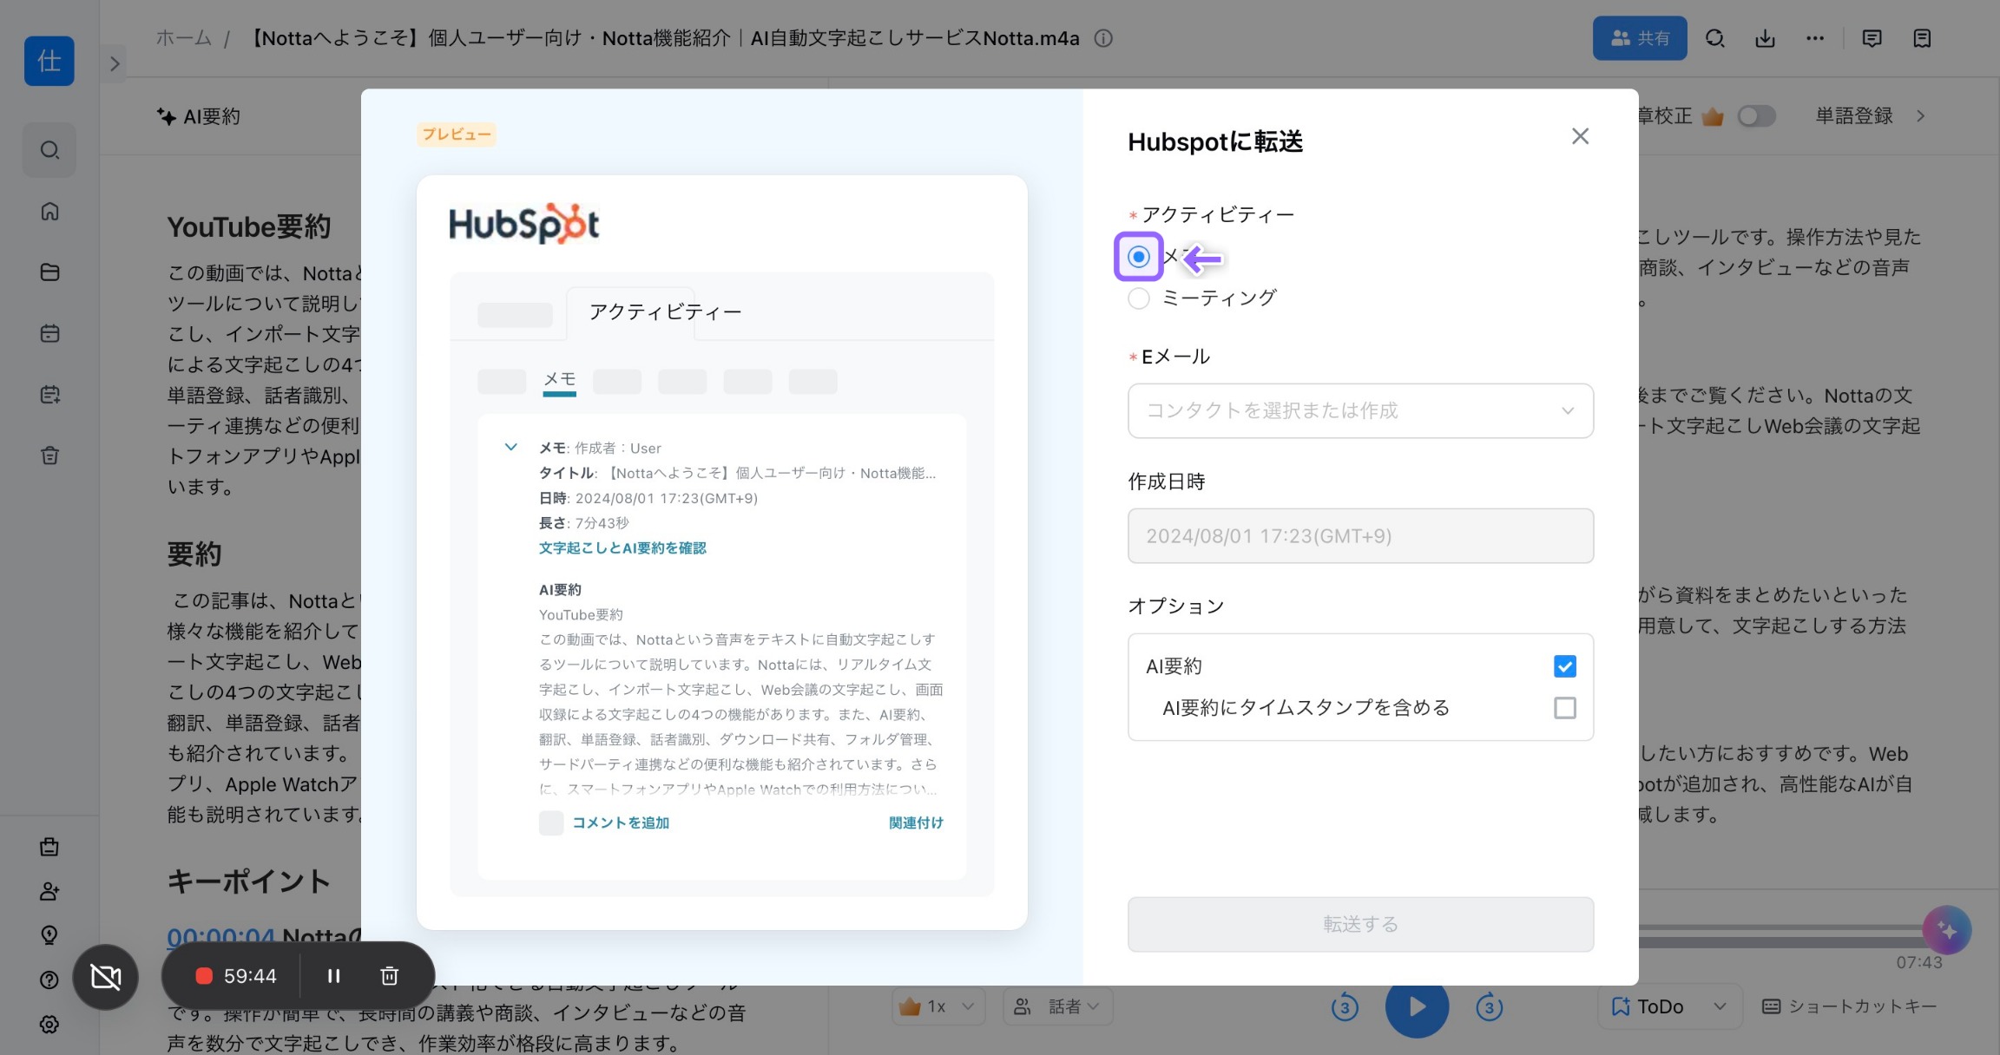2000x1055 pixels.
Task: Open the calendar icon in the sidebar
Action: coord(49,333)
